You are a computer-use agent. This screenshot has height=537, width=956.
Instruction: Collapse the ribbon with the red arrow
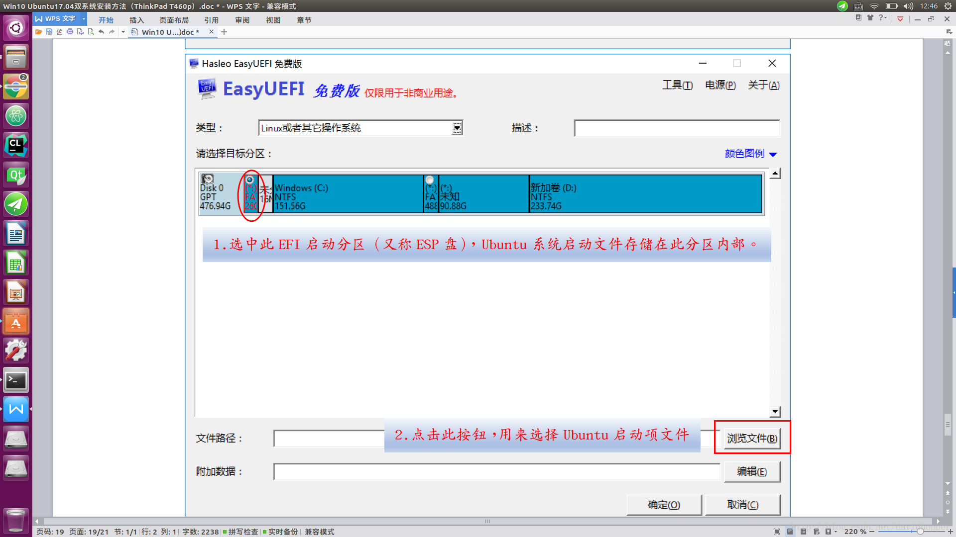[900, 19]
